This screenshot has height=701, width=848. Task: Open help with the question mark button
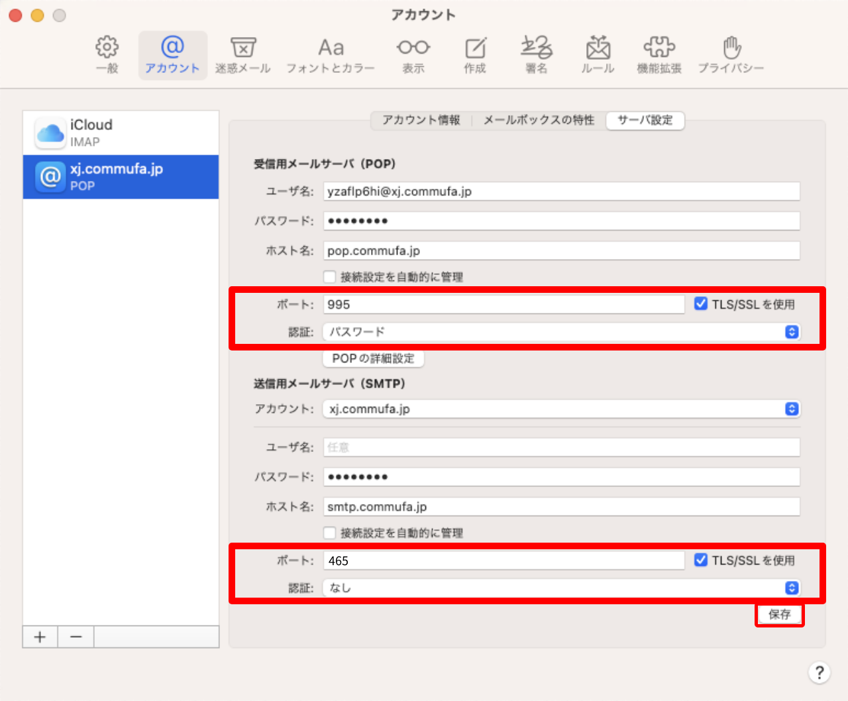820,673
